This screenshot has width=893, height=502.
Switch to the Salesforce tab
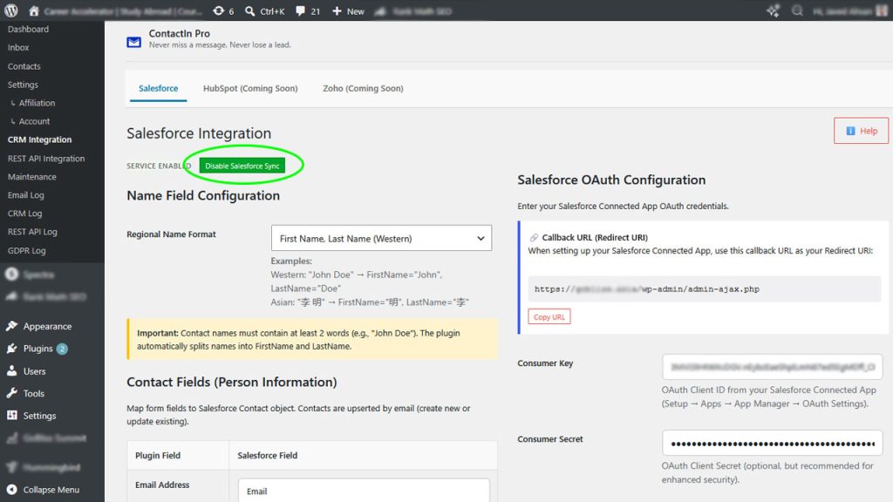coord(159,88)
